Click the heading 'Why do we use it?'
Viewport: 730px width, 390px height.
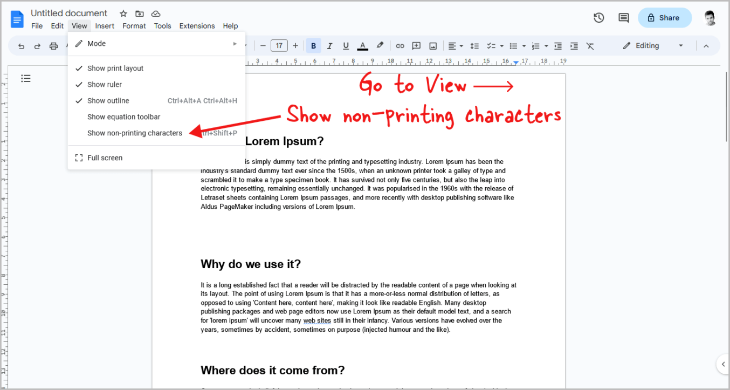coord(251,264)
